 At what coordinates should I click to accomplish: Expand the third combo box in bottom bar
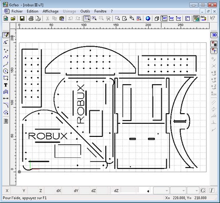point(196,190)
